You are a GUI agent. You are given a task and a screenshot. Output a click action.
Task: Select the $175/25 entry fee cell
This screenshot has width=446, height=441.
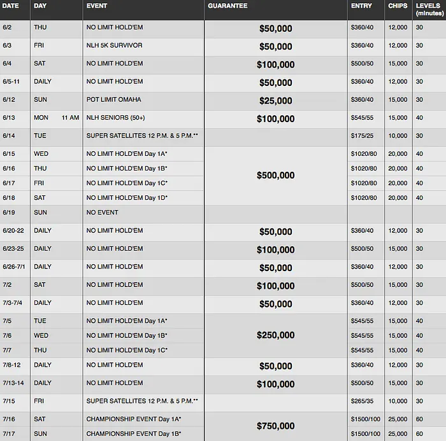tap(361, 136)
